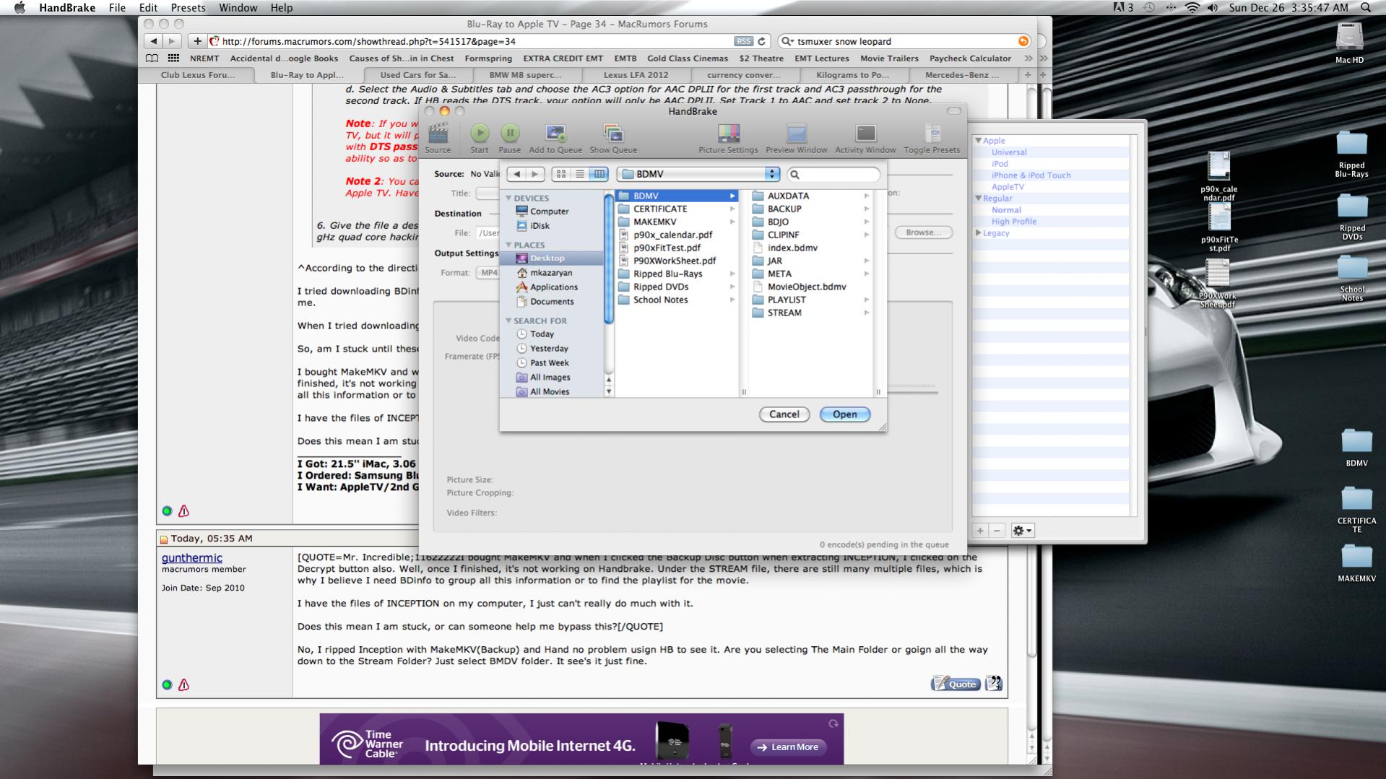Collapse the Regular presets group
Image resolution: width=1386 pixels, height=779 pixels.
click(978, 199)
